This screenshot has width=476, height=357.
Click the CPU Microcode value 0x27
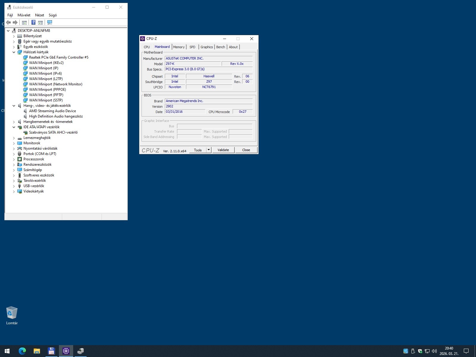[x=243, y=112]
